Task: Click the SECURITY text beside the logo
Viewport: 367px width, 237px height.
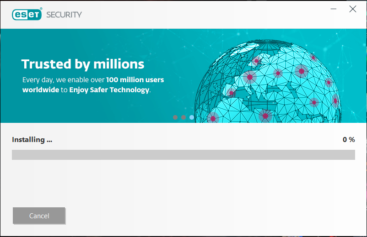Action: (64, 15)
